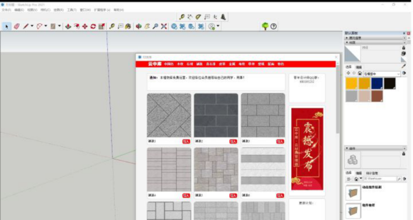Open the user account dropdown arrow
The image size is (413, 220).
coord(218,26)
